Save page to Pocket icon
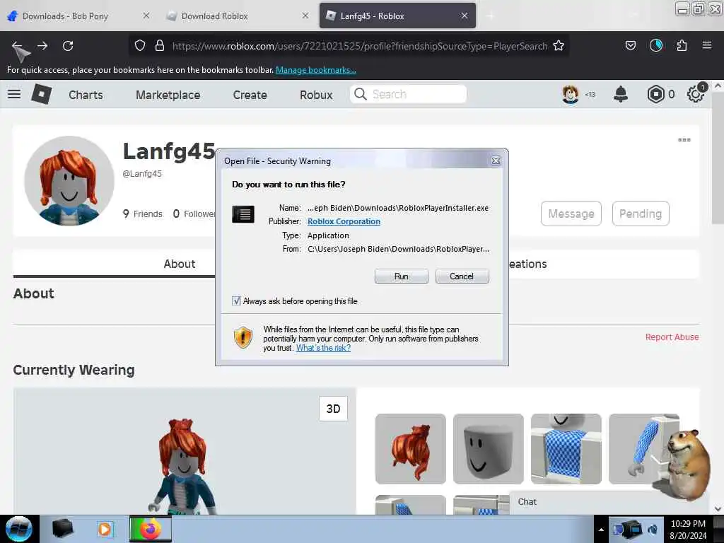724x543 pixels. click(630, 45)
